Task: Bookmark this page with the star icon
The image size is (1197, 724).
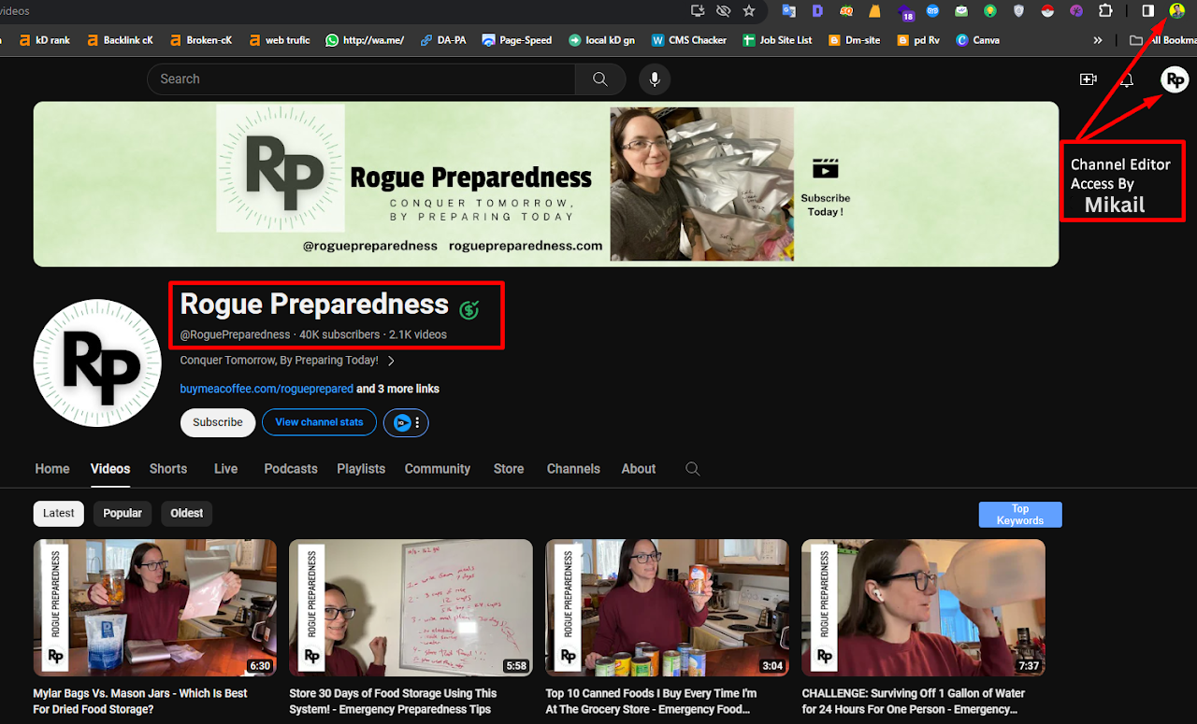Action: point(749,11)
